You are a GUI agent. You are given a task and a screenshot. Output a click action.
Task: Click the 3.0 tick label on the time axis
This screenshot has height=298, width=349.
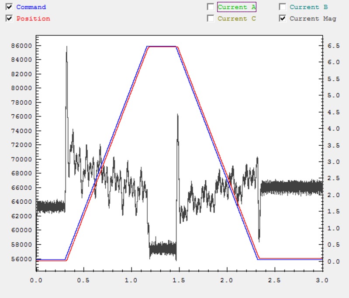point(322,280)
